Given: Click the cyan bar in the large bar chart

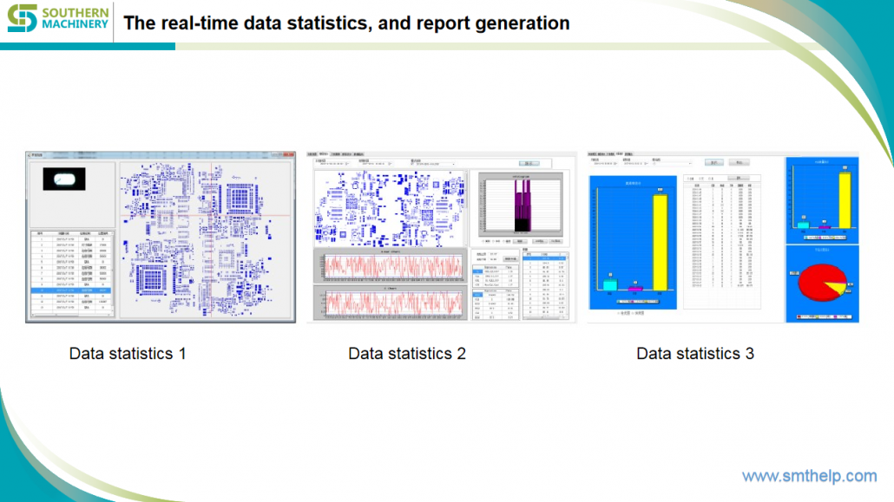Looking at the screenshot, I should (x=610, y=285).
